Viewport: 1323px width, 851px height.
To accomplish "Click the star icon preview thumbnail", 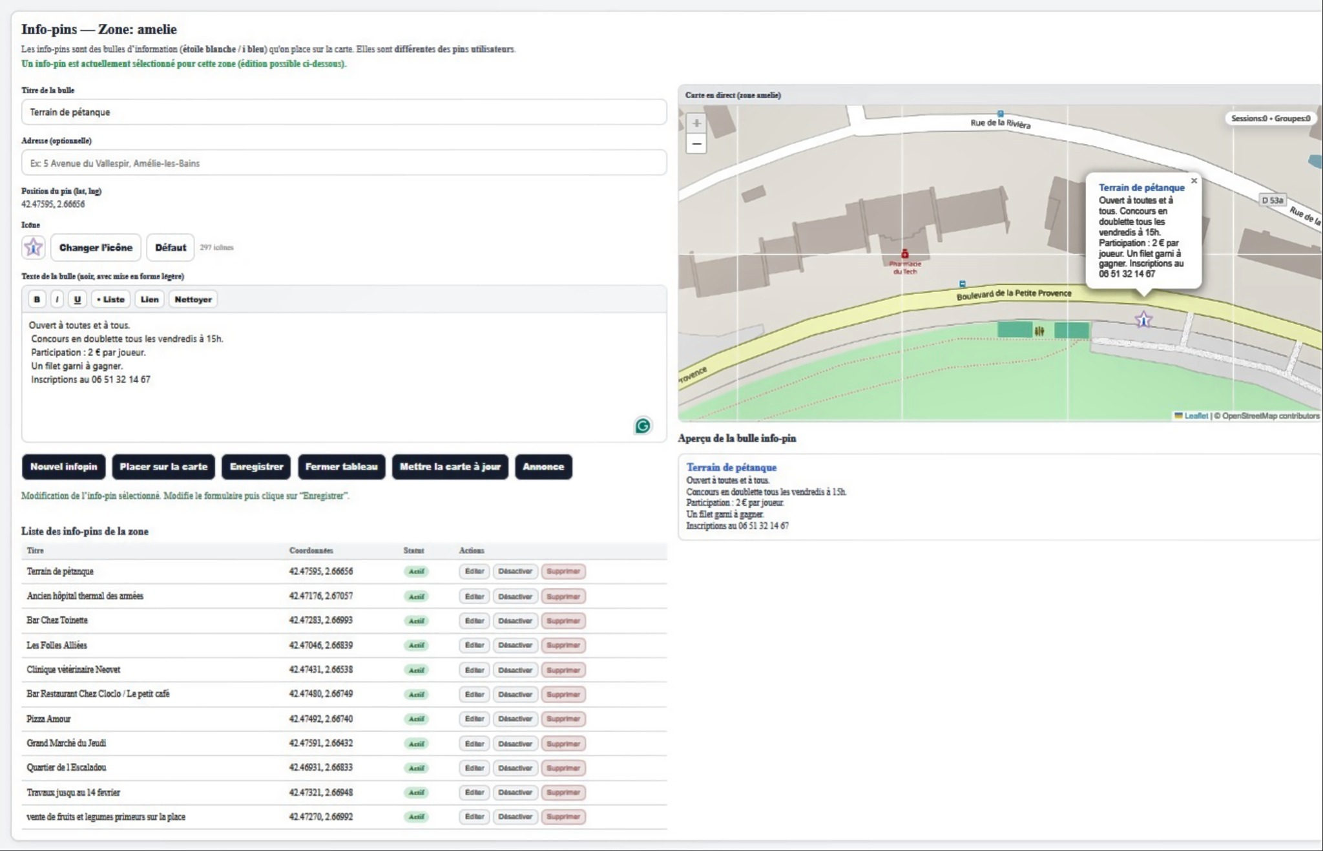I will (x=33, y=247).
